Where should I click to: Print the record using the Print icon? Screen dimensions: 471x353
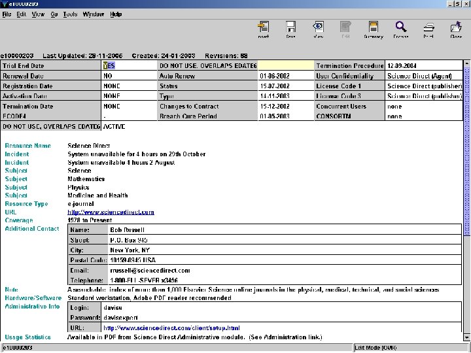tap(428, 28)
